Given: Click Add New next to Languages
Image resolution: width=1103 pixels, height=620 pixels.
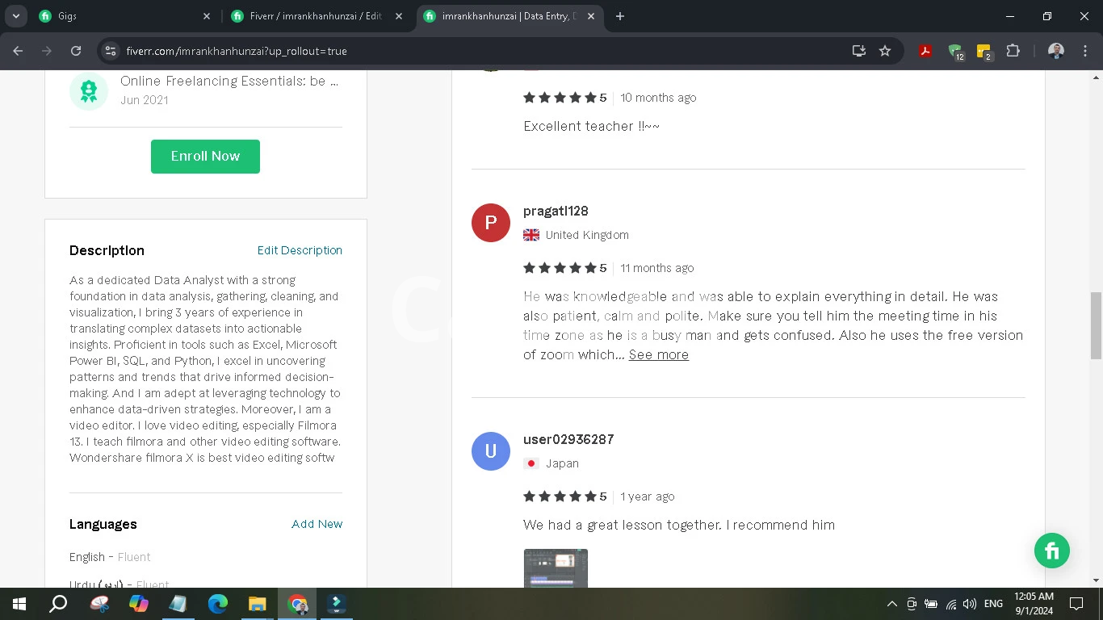Looking at the screenshot, I should click(317, 524).
